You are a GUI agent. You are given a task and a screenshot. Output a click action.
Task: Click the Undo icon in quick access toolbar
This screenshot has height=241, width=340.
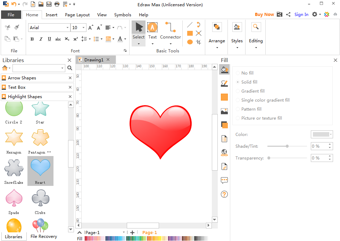(14, 4)
